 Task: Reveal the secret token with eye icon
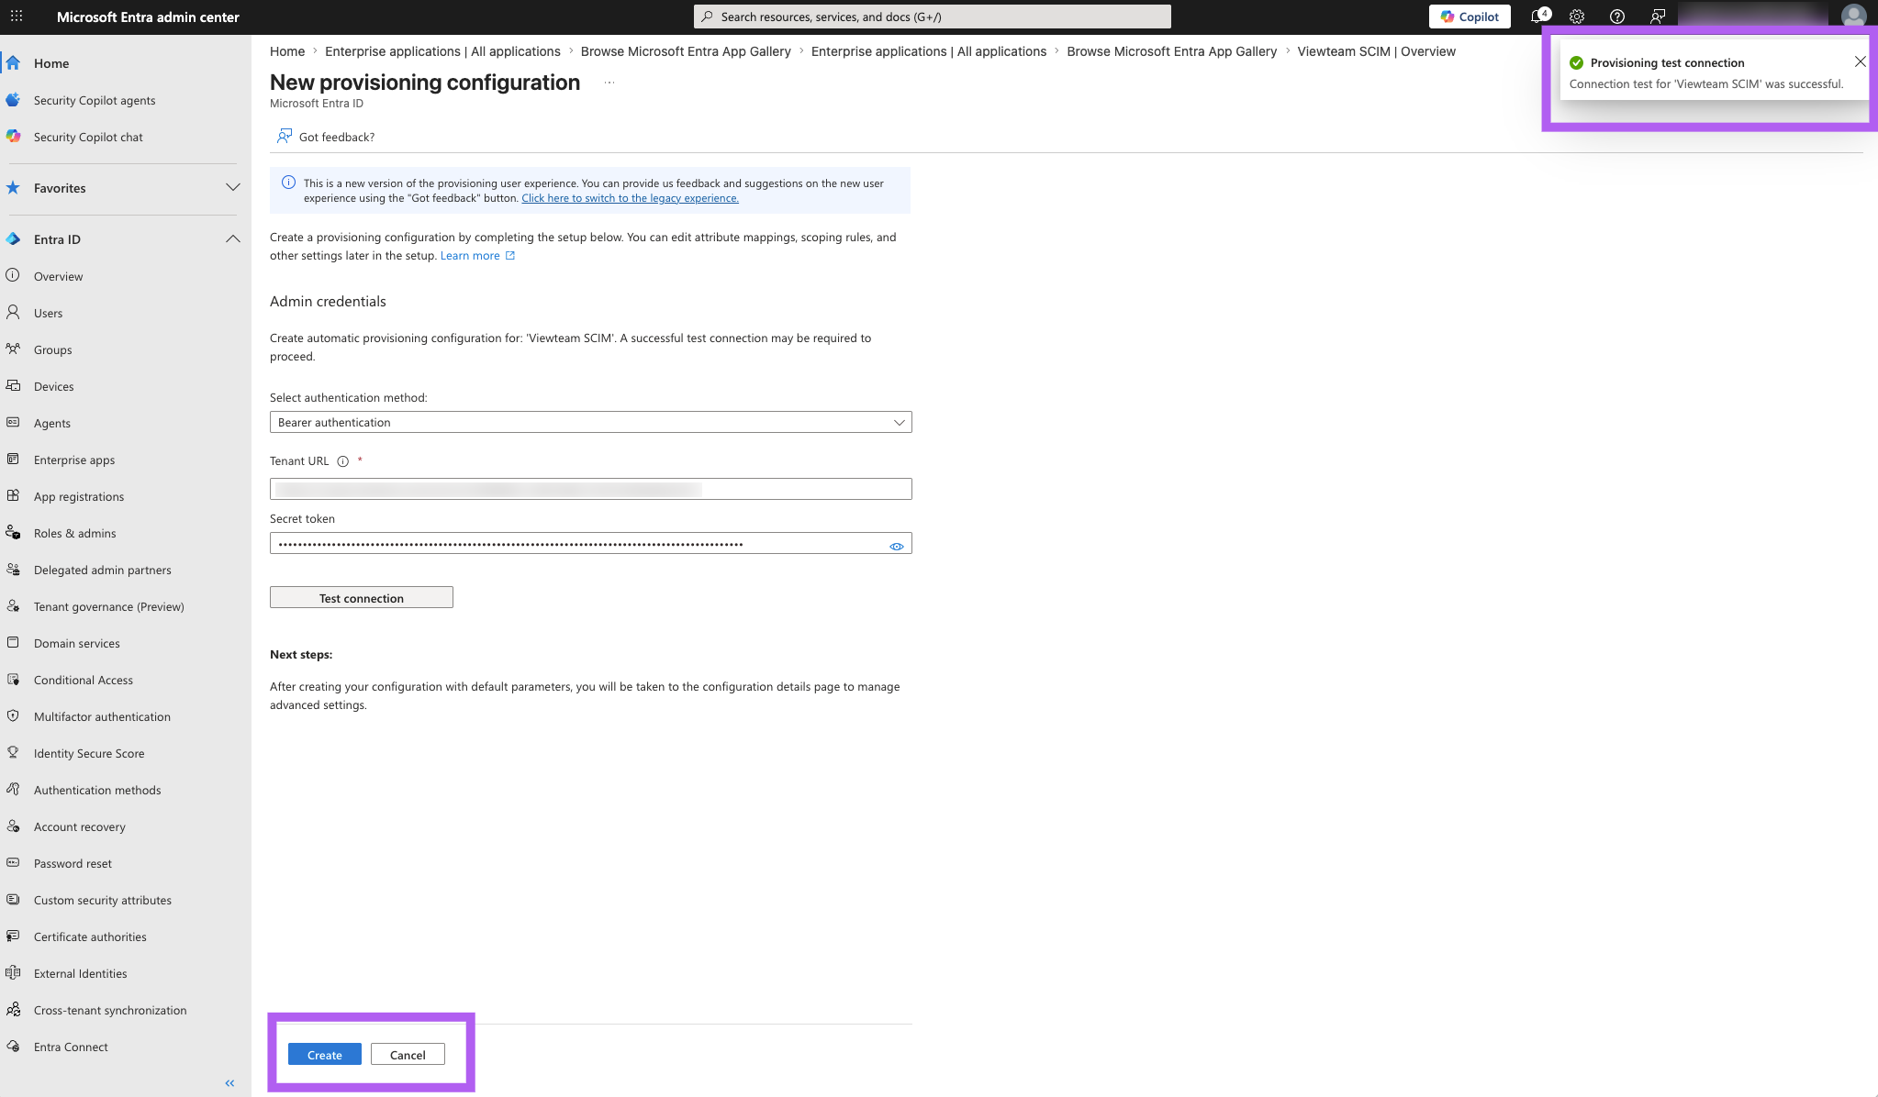pos(897,546)
